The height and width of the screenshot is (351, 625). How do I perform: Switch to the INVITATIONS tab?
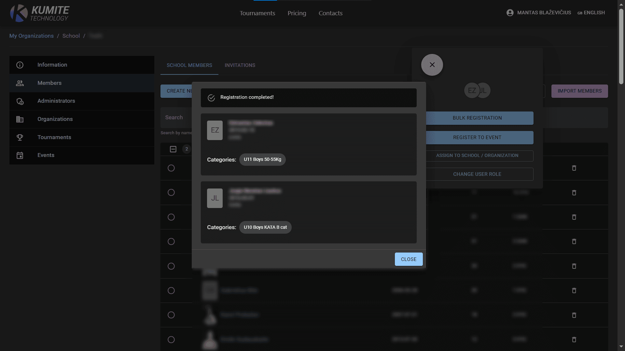click(x=240, y=65)
